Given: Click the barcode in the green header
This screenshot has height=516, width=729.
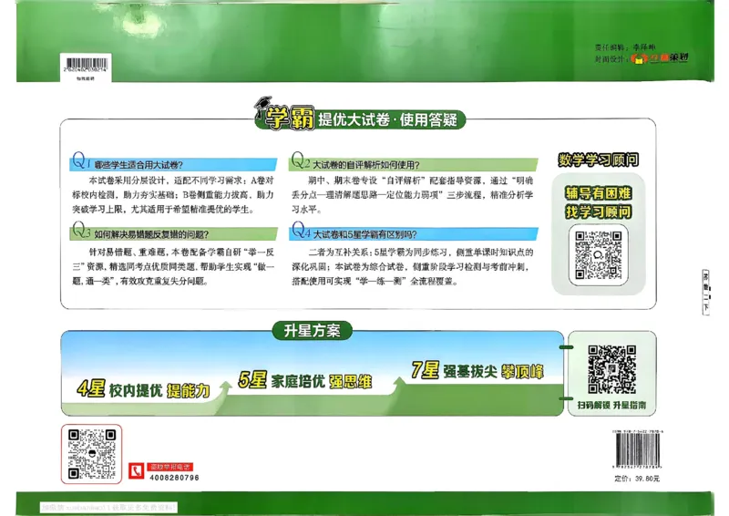Looking at the screenshot, I should click(x=86, y=65).
